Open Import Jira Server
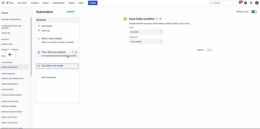 tap(9, 123)
